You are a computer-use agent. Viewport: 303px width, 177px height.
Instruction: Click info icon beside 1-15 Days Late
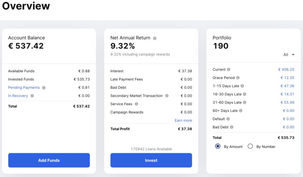coord(242,86)
